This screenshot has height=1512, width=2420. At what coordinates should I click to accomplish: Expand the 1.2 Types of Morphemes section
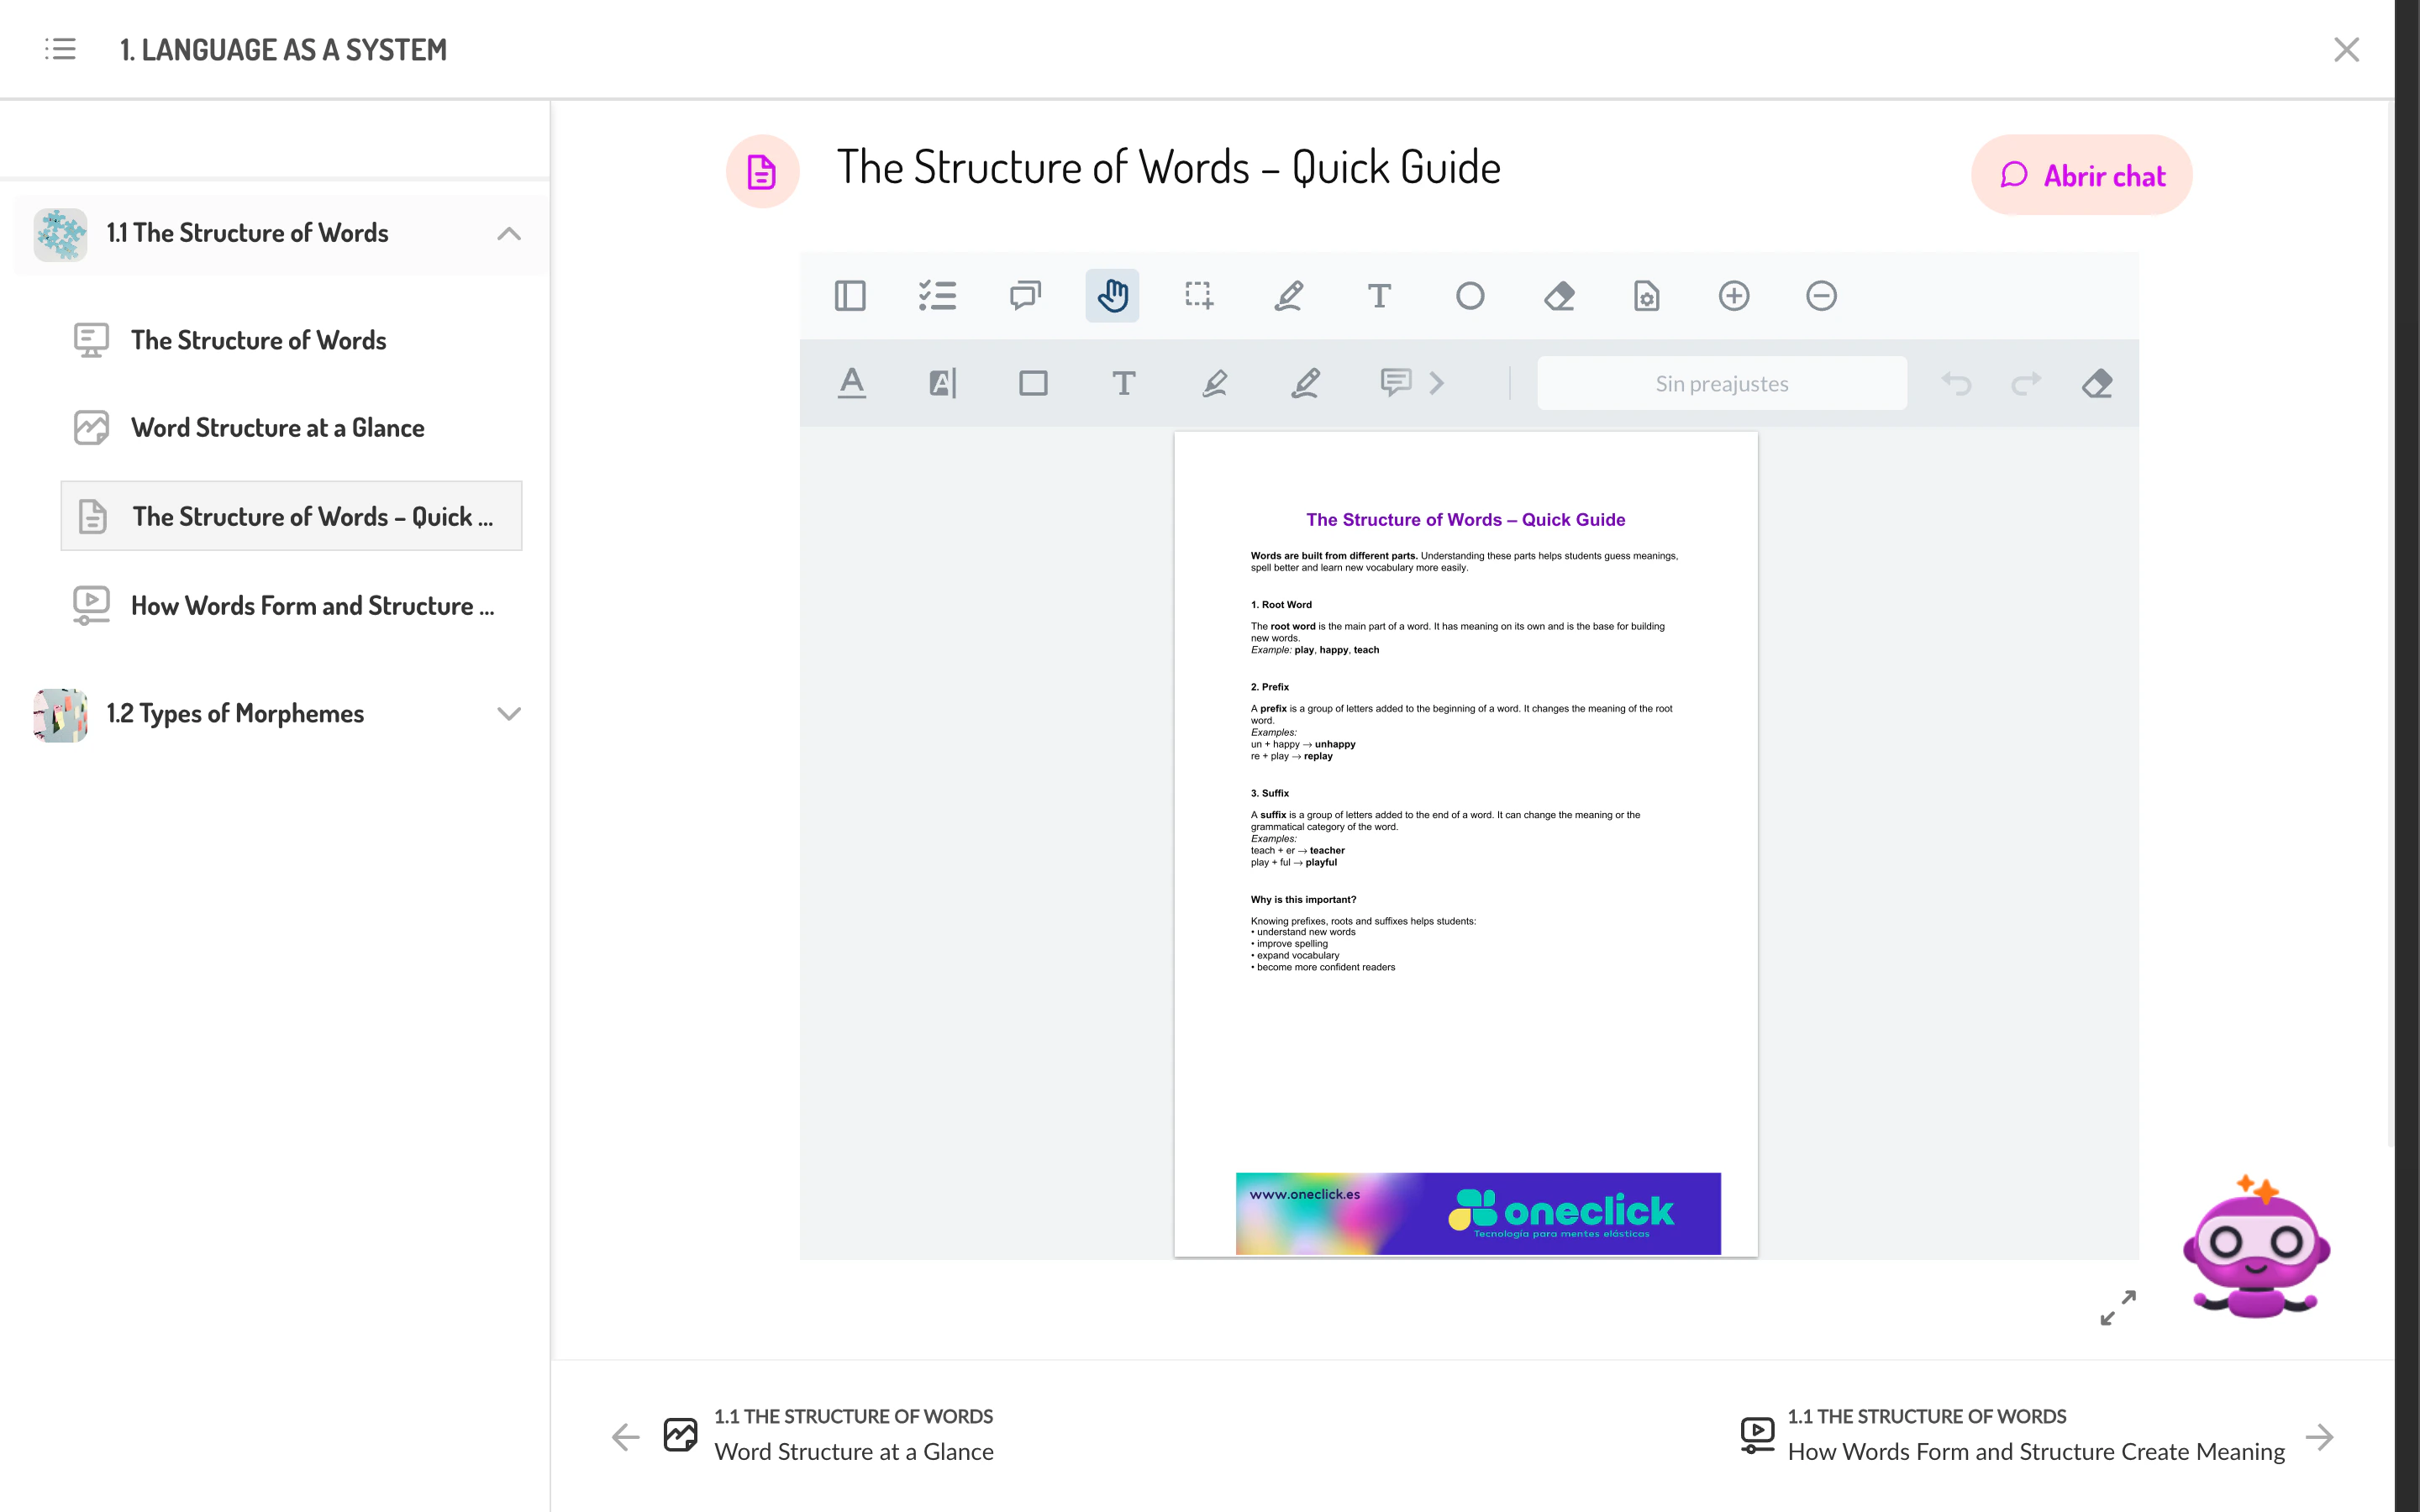pyautogui.click(x=509, y=713)
